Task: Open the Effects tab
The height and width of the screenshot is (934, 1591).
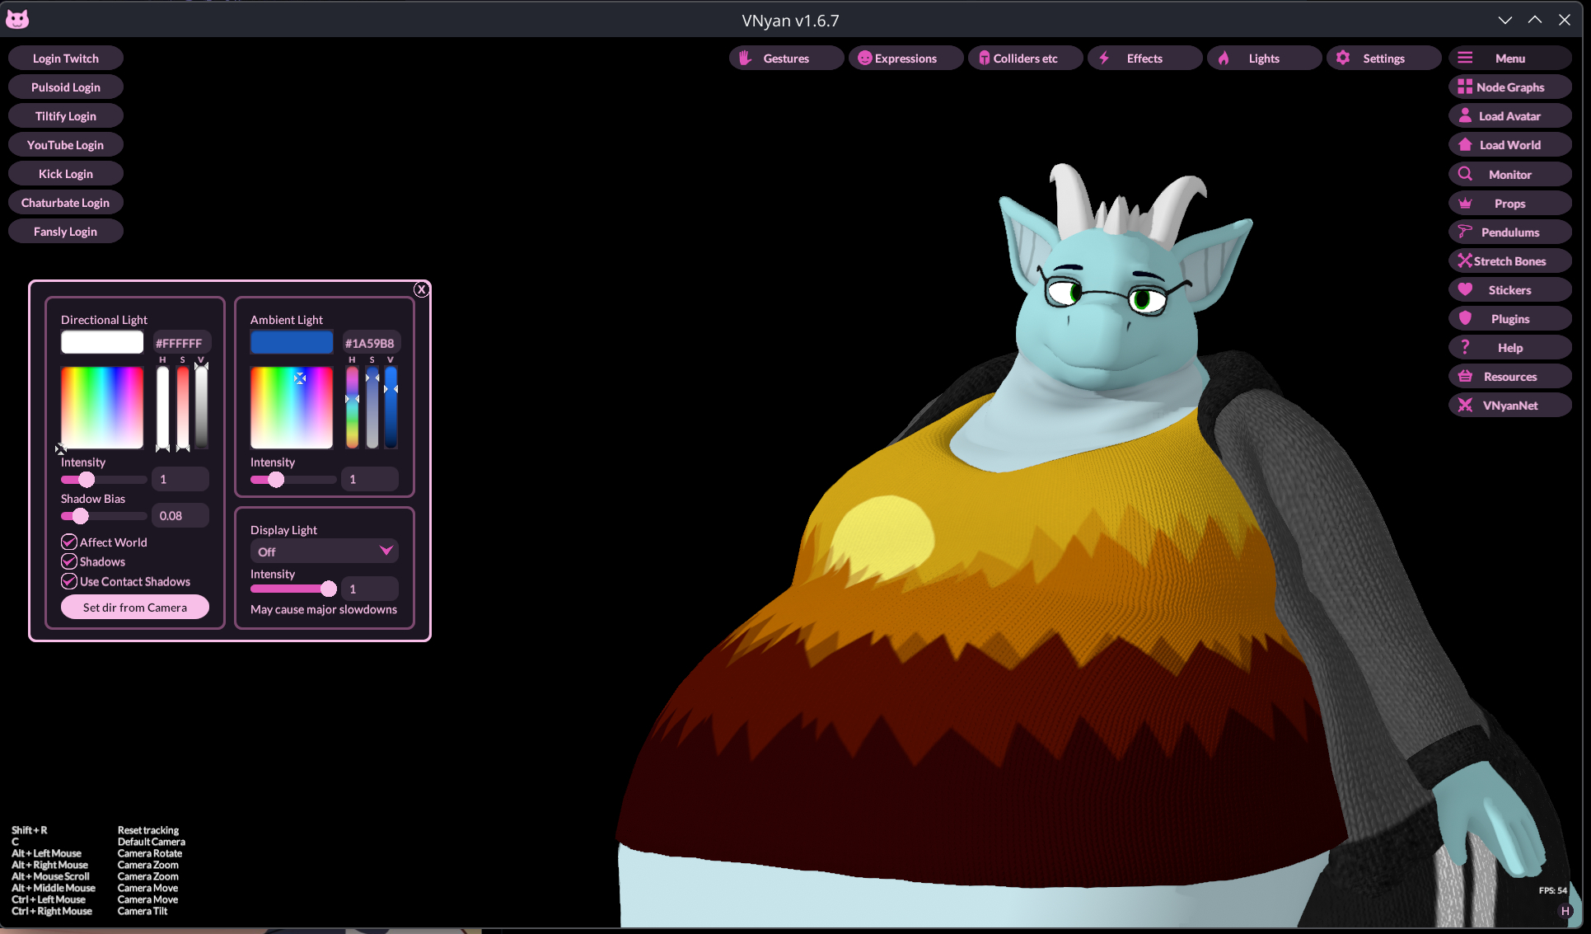Action: point(1144,58)
